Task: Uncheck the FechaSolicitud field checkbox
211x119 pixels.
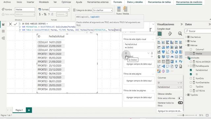Action: point(191,70)
